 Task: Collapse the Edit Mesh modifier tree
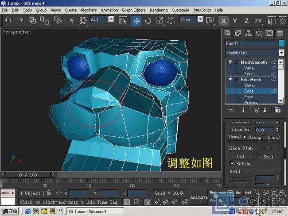[237, 80]
